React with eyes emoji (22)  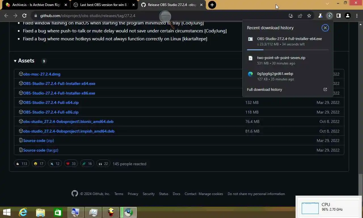103,164
